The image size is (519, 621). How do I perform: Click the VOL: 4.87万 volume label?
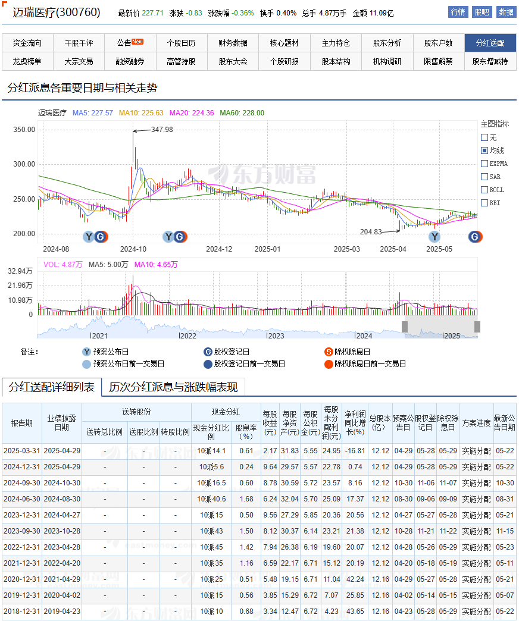(62, 264)
